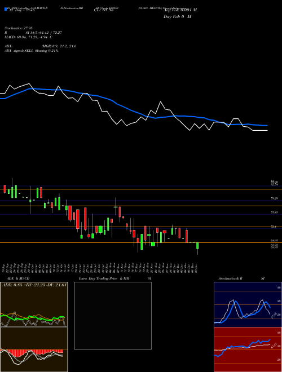Open the blue-background Stochastics mini chart

tap(248, 304)
